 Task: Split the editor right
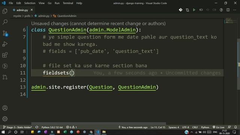228,10
